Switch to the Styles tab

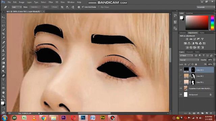pyautogui.click(x=202, y=33)
